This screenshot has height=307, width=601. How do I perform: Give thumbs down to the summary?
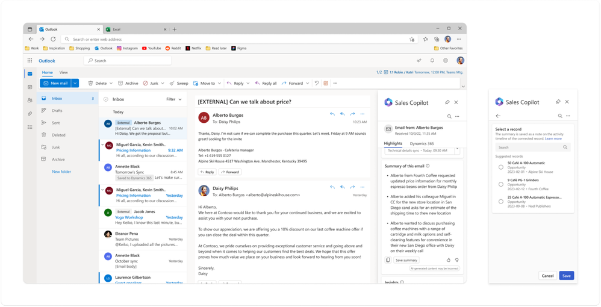tap(456, 260)
